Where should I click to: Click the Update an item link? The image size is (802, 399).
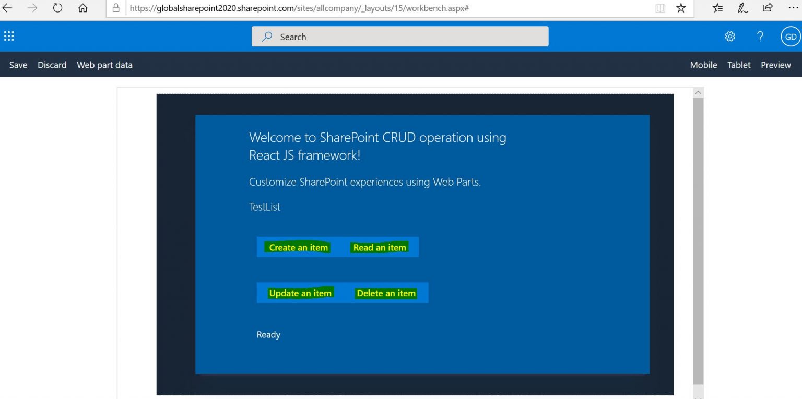pyautogui.click(x=300, y=293)
